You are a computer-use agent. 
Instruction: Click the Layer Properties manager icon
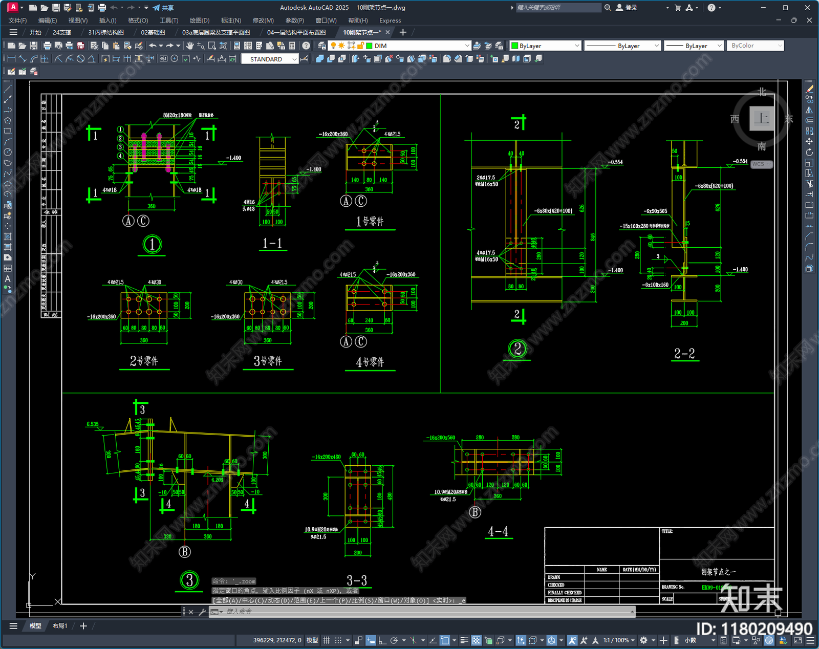tap(321, 46)
